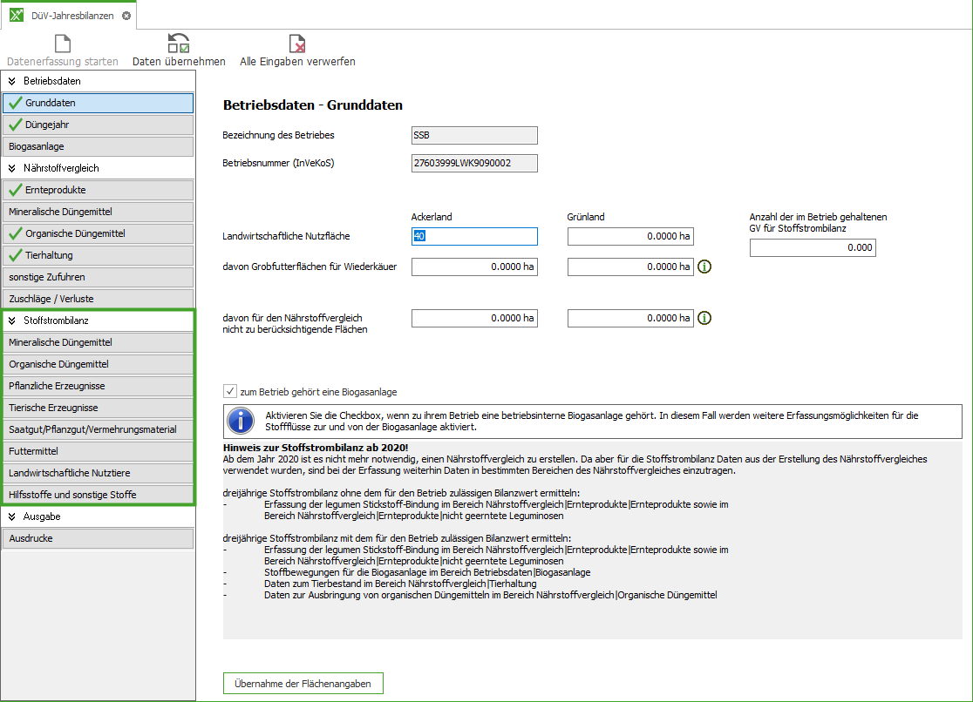Screen dimensions: 973x702
Task: Click the green Excel-style icon in tab
Action: click(17, 16)
